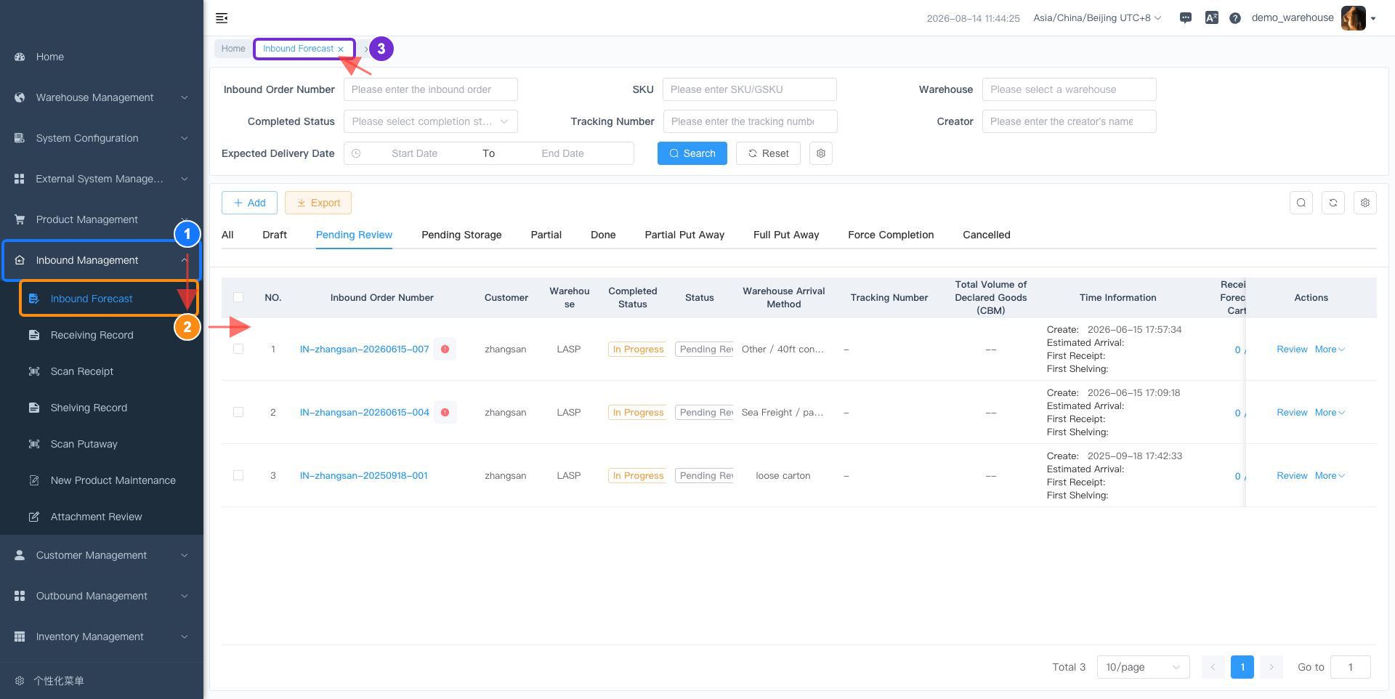Click the Scan Putaway barcode icon
The width and height of the screenshot is (1395, 699).
34,444
